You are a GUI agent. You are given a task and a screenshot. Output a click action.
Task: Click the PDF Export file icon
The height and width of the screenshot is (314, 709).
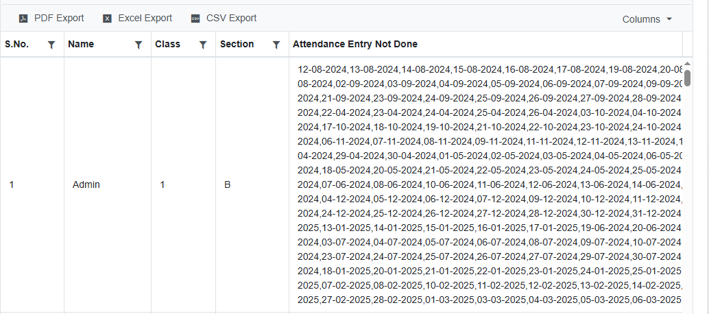coord(23,19)
